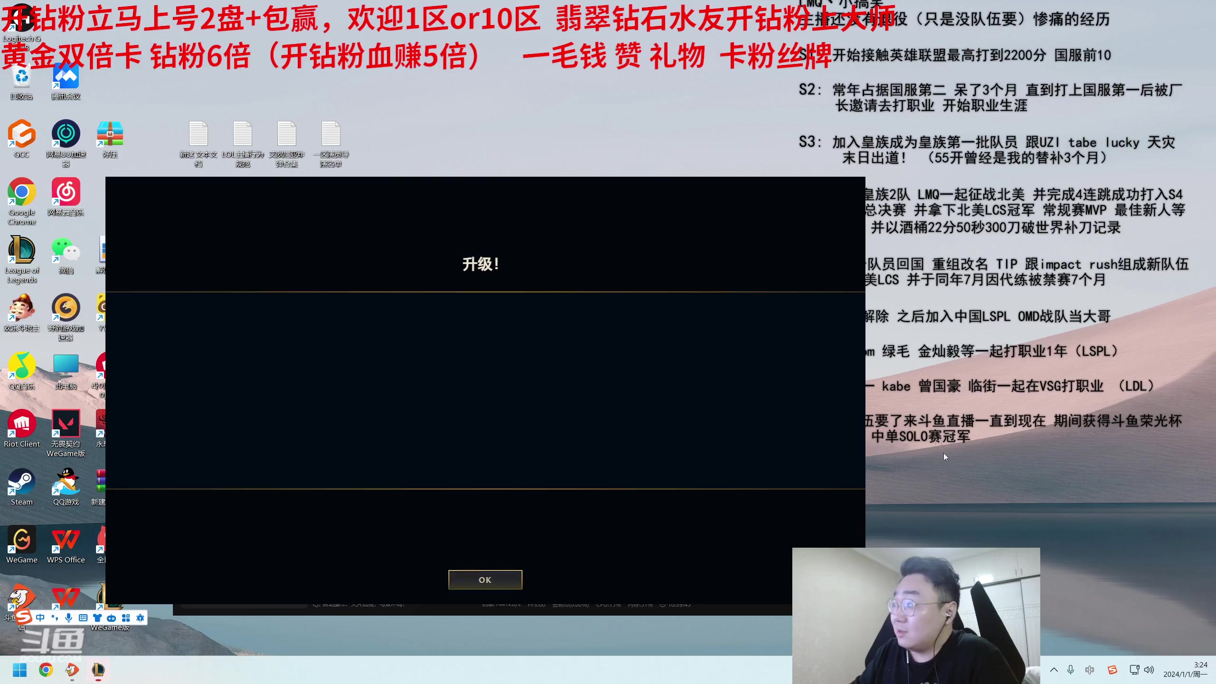Screen dimensions: 1216x684
Task: Select the 好压 archive tool icon
Action: pyautogui.click(x=110, y=139)
